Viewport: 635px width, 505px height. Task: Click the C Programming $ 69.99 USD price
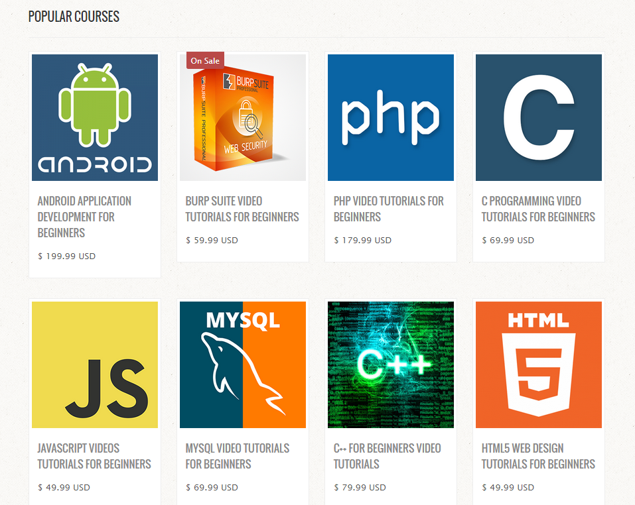tap(508, 240)
